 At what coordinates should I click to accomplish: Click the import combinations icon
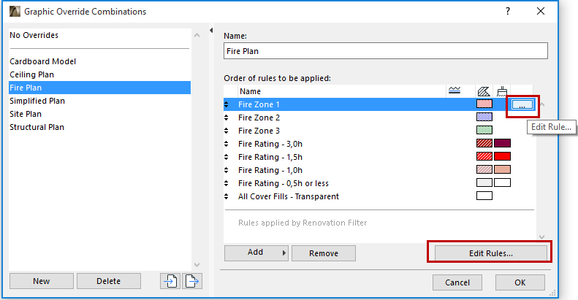pyautogui.click(x=170, y=281)
